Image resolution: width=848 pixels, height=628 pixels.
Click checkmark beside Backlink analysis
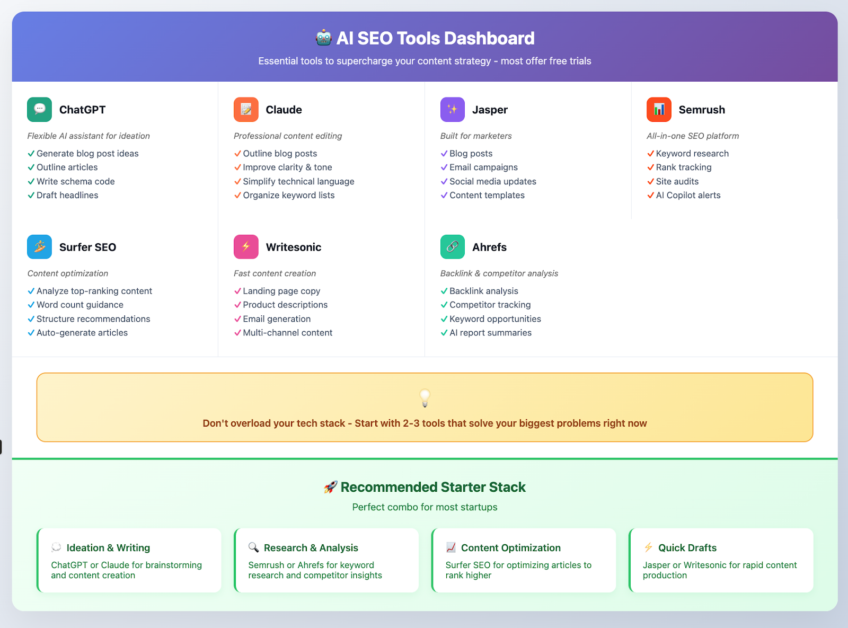(x=444, y=291)
